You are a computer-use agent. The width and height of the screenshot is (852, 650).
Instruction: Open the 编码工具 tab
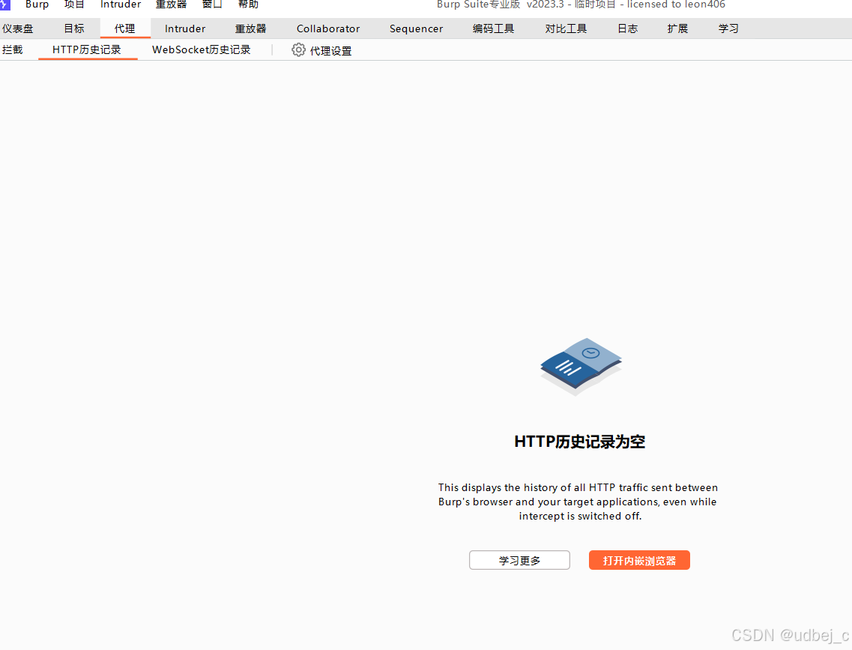493,28
